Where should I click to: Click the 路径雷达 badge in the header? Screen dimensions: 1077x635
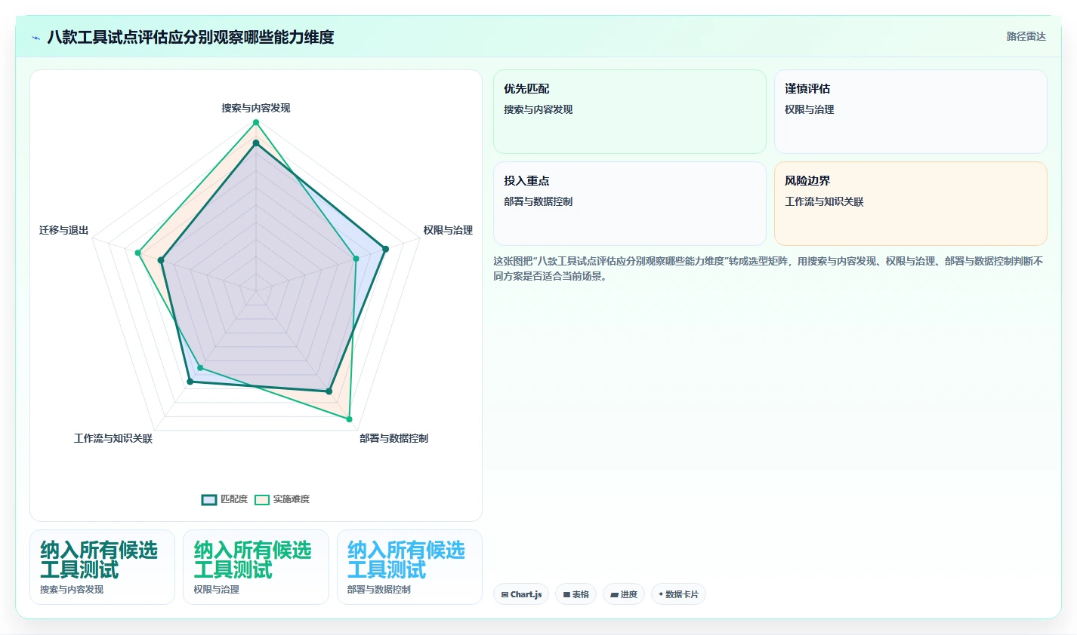tap(1026, 36)
